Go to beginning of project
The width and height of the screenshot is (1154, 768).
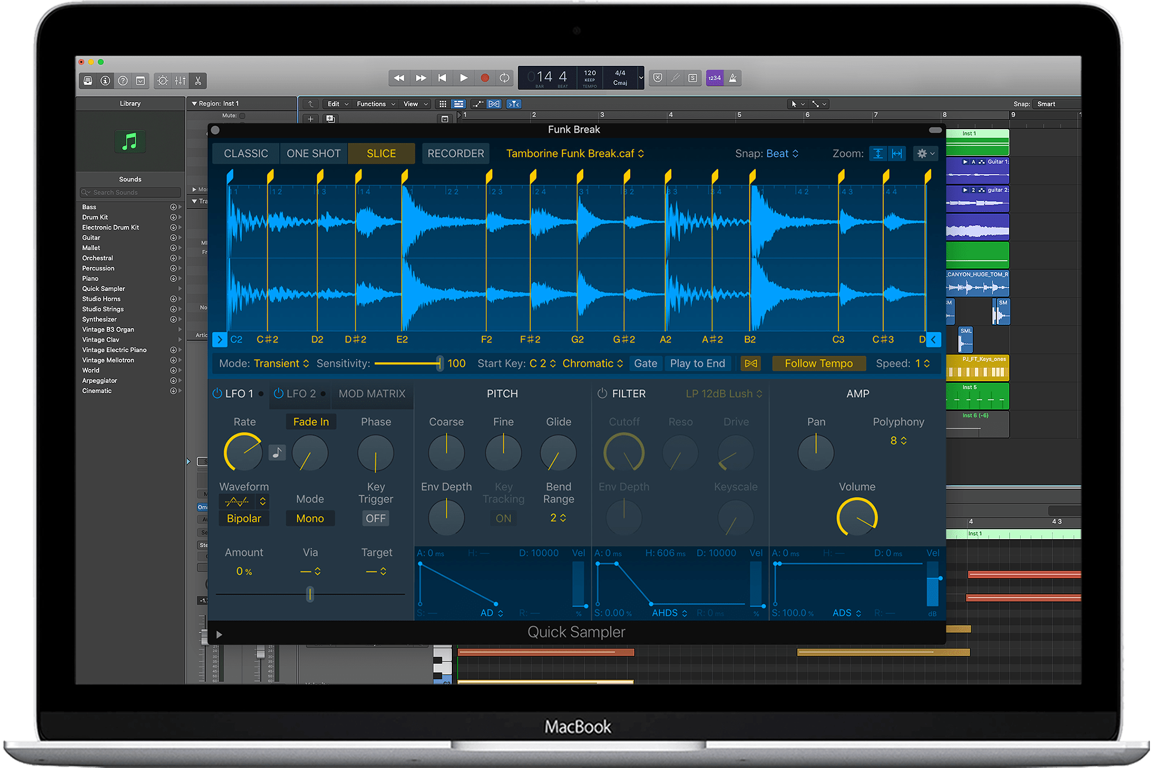442,78
